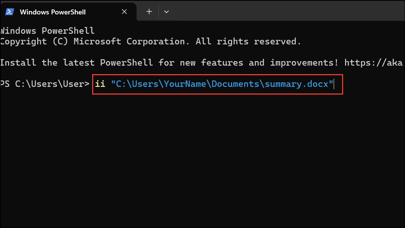The height and width of the screenshot is (228, 405).
Task: Click the quoted summary.docx file path
Action: (221, 84)
